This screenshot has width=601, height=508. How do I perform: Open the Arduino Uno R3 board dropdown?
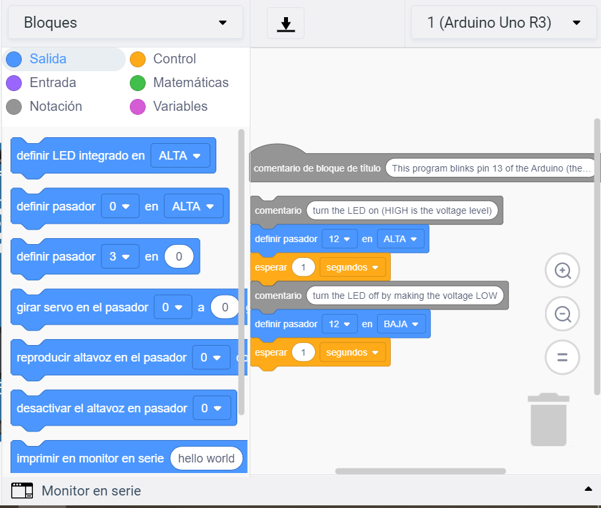point(503,22)
